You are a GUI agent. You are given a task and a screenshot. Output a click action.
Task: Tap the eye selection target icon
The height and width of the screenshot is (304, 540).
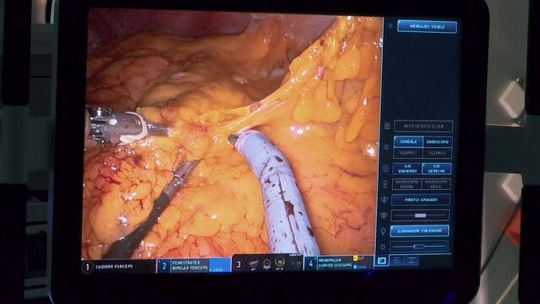pos(385,169)
